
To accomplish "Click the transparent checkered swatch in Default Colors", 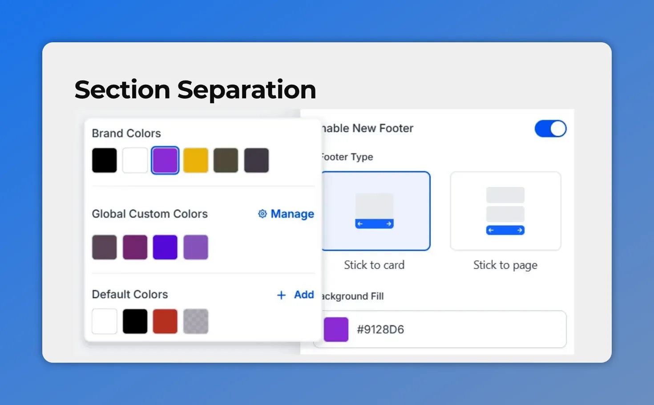I will pyautogui.click(x=196, y=321).
